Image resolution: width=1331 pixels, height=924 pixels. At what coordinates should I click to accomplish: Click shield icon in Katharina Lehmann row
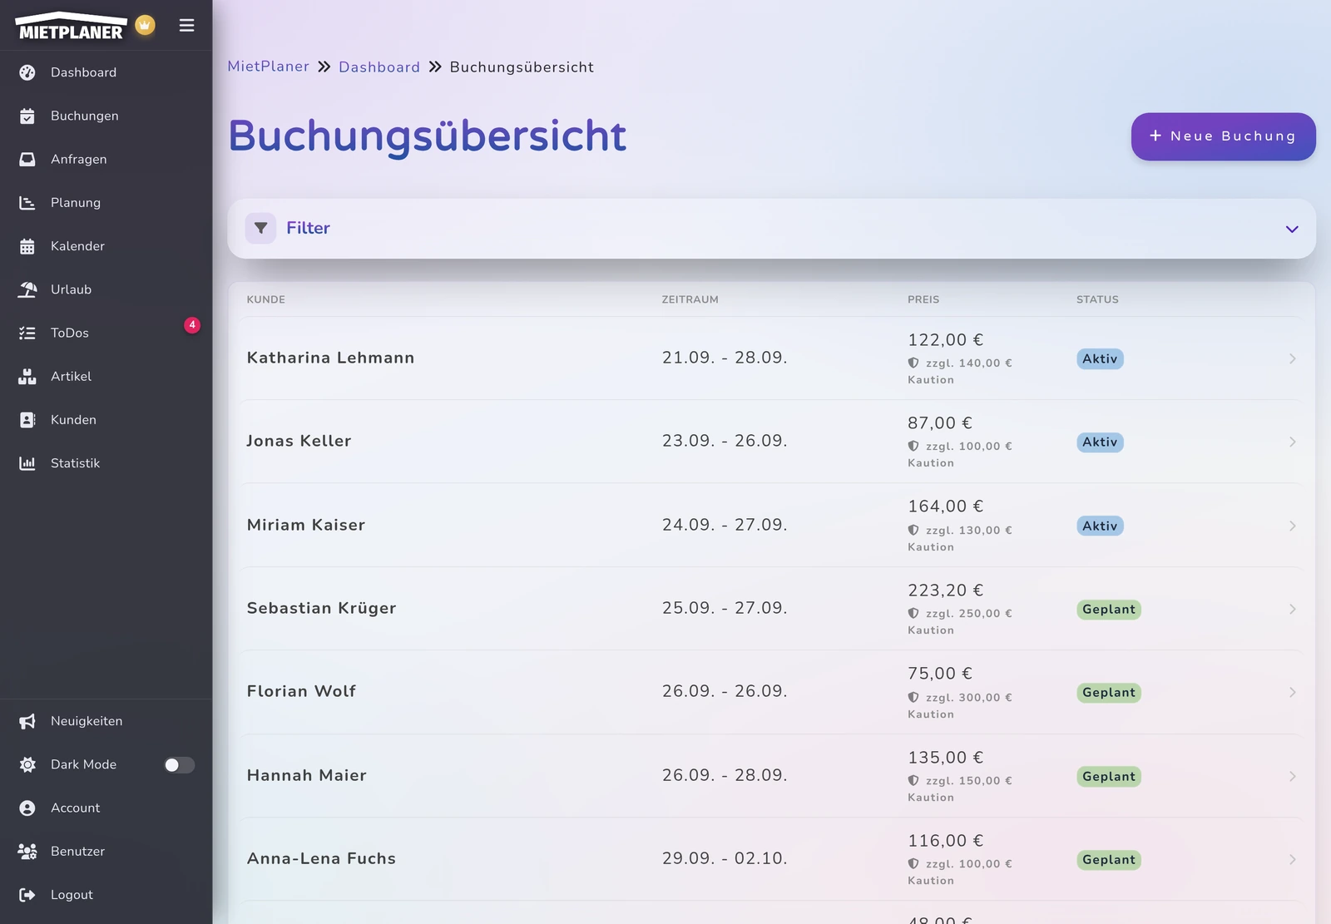pyautogui.click(x=913, y=363)
